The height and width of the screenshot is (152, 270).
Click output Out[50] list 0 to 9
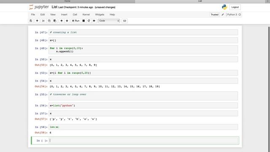coord(73,65)
